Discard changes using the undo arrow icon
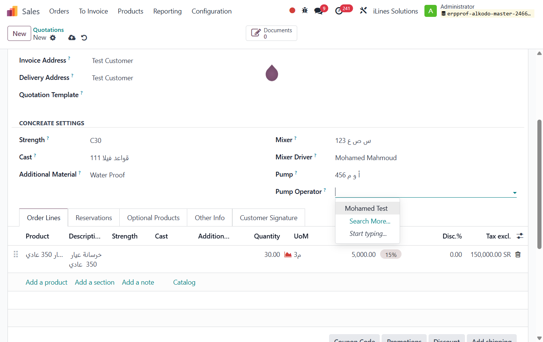This screenshot has width=543, height=342. click(x=84, y=37)
